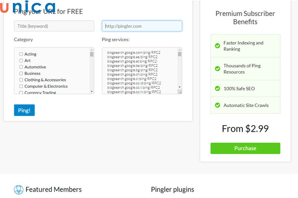Click the check icon beside 100% Safe SEO
Image resolution: width=298 pixels, height=198 pixels.
(x=218, y=89)
